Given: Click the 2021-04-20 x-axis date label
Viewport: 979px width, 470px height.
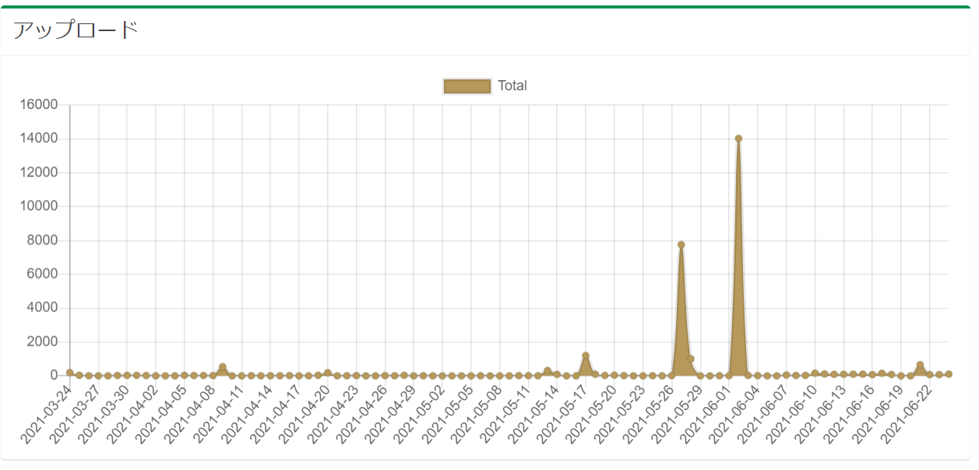Looking at the screenshot, I should point(305,413).
